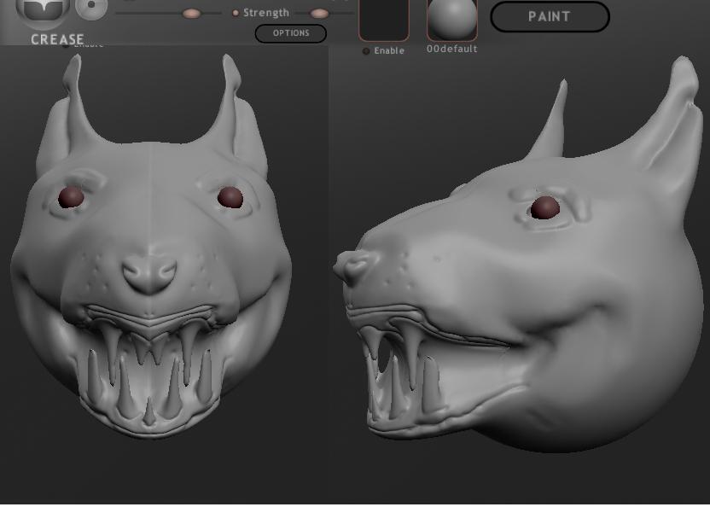The image size is (710, 507).
Task: Switch to PAINT mode
Action: (x=550, y=16)
